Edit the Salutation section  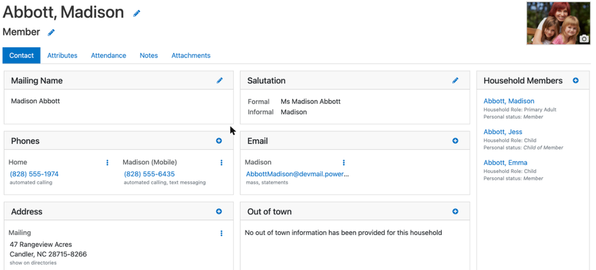(455, 80)
